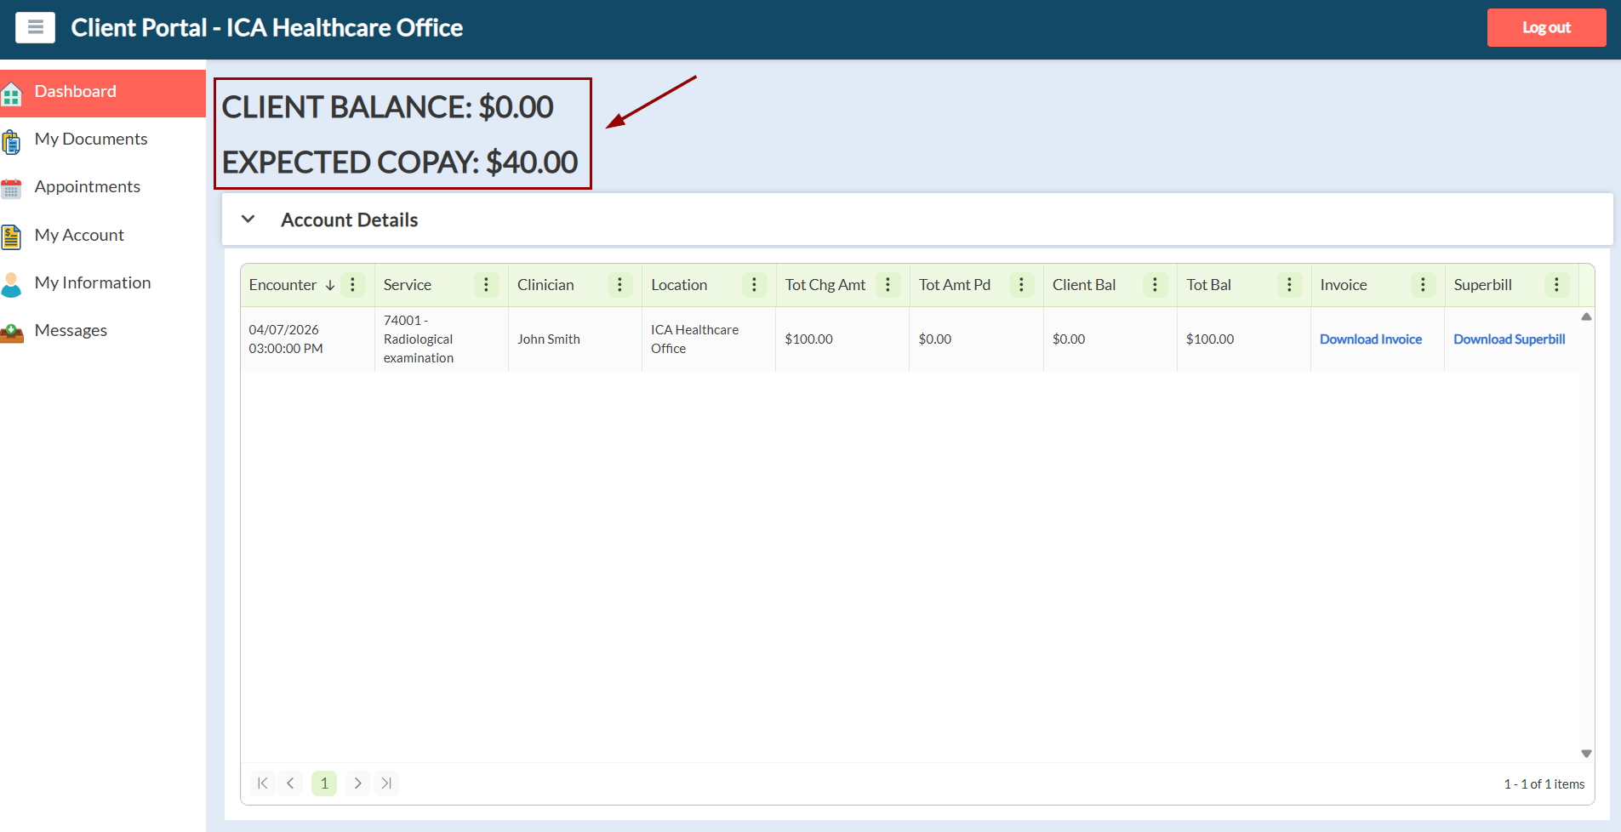Click the Appointments calendar icon
The width and height of the screenshot is (1621, 832).
[12, 188]
